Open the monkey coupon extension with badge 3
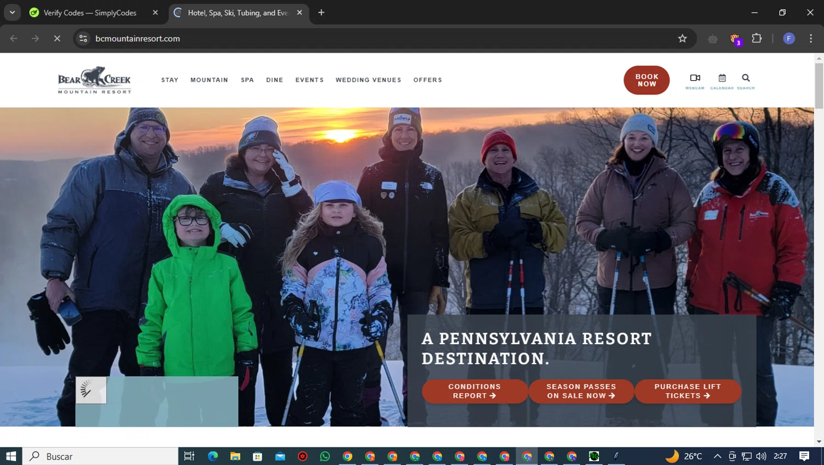Image resolution: width=824 pixels, height=465 pixels. 735,39
